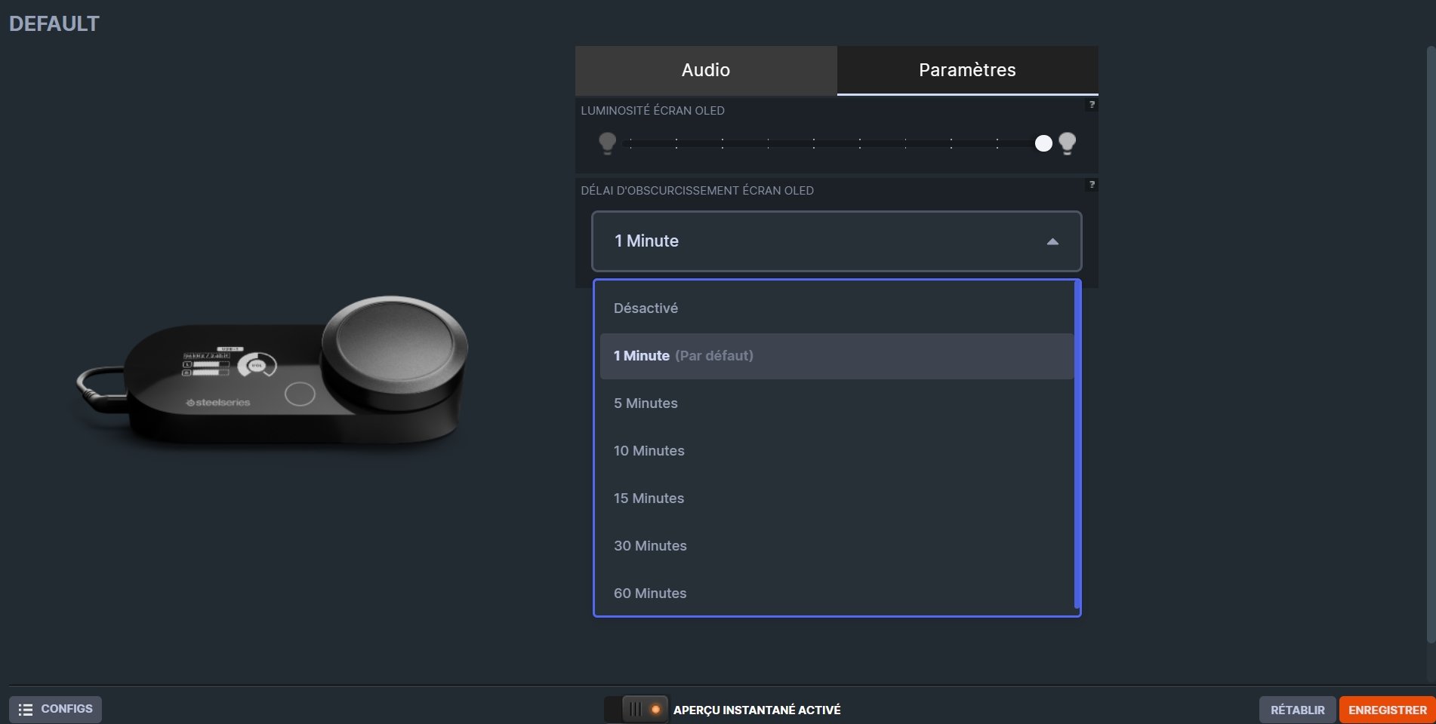Open help for Délai d'obscurcissement écran OLED
Viewport: 1436px width, 724px height.
click(x=1091, y=185)
